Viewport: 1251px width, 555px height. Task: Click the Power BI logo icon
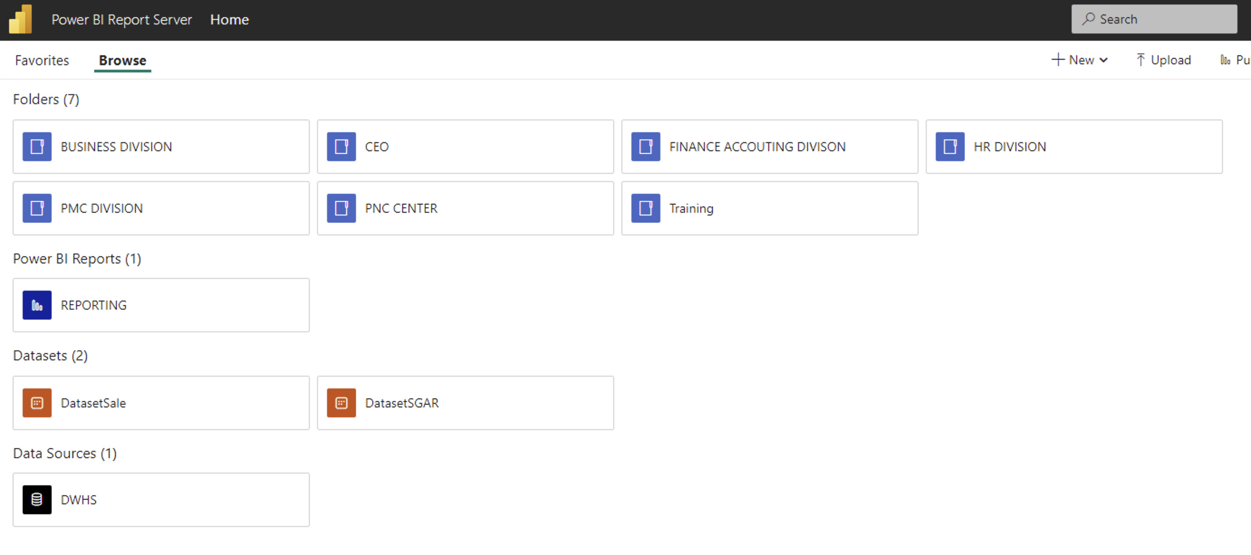(20, 19)
